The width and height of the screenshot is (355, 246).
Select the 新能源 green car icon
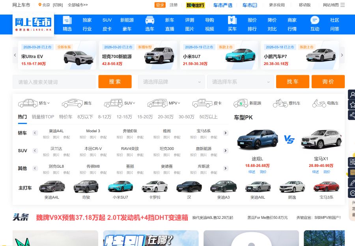(241, 103)
